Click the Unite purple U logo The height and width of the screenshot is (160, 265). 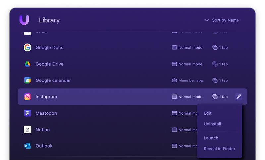click(24, 20)
